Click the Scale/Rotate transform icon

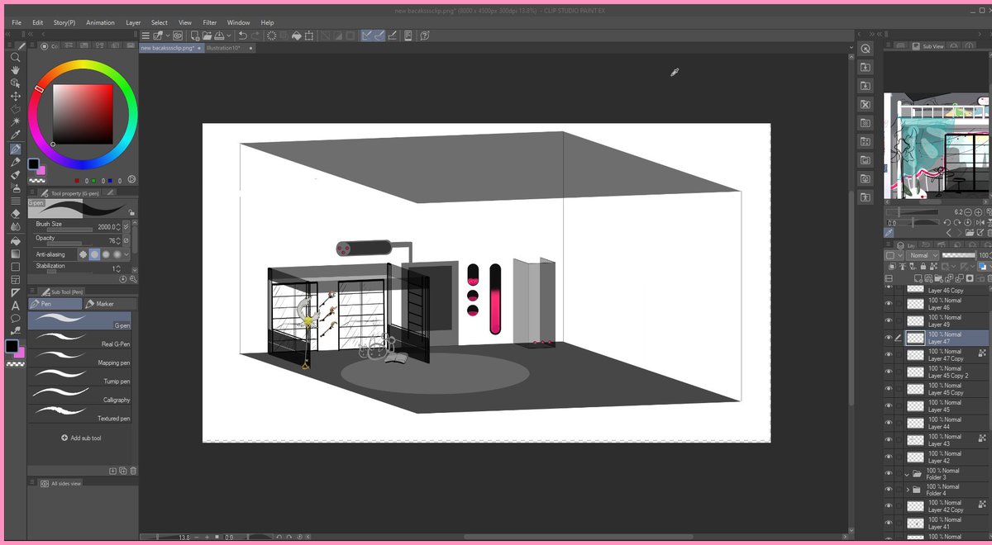click(x=309, y=36)
